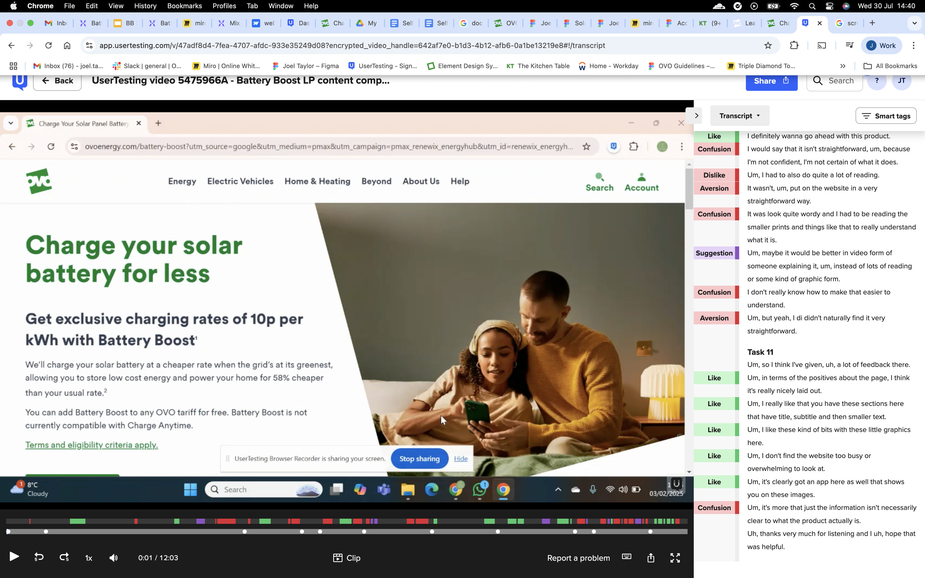
Task: Click first purple segment on sentiment timeline
Action: point(200,521)
